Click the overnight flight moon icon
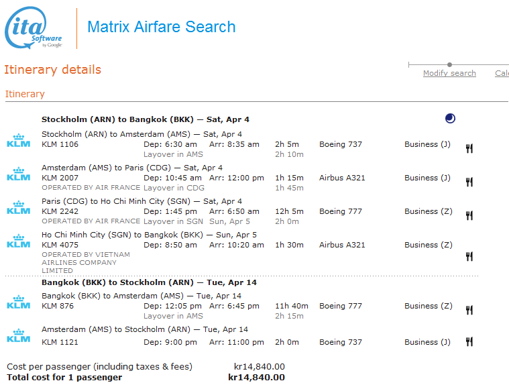This screenshot has width=509, height=387. click(x=450, y=119)
